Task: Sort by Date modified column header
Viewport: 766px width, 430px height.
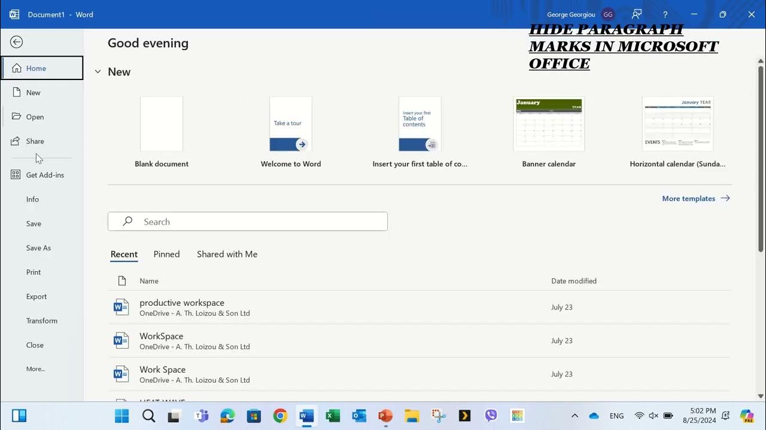Action: [574, 281]
